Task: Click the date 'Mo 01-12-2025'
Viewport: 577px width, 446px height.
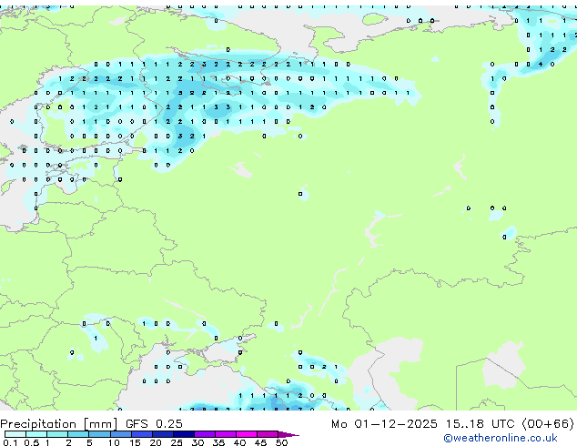Action: [384, 424]
